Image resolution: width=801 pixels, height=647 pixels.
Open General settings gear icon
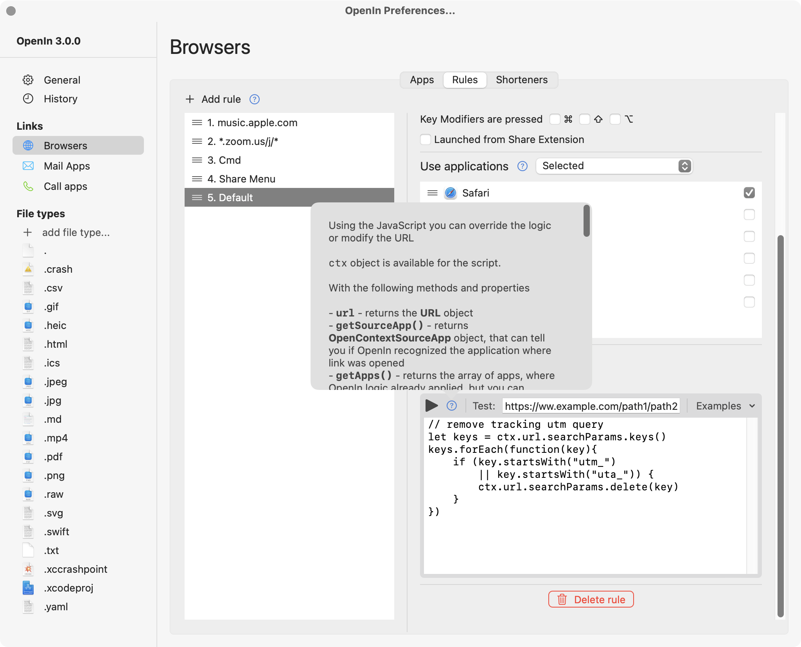click(x=28, y=80)
